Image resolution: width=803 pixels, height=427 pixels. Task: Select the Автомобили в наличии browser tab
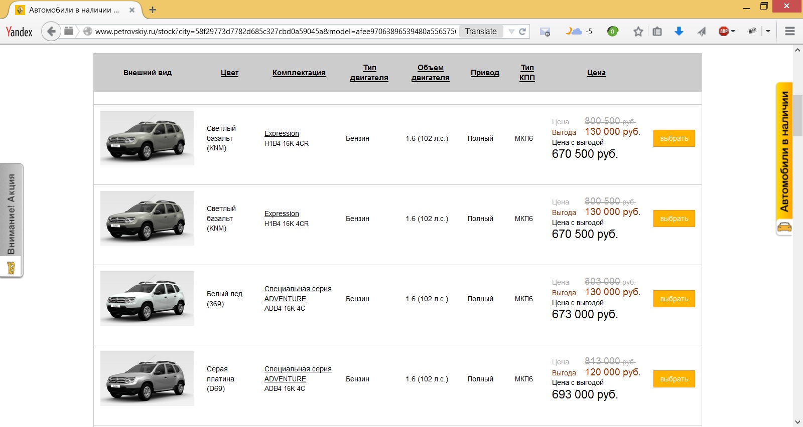coord(74,10)
